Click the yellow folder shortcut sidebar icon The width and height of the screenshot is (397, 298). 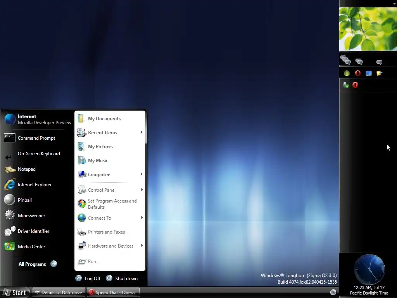pyautogui.click(x=379, y=73)
